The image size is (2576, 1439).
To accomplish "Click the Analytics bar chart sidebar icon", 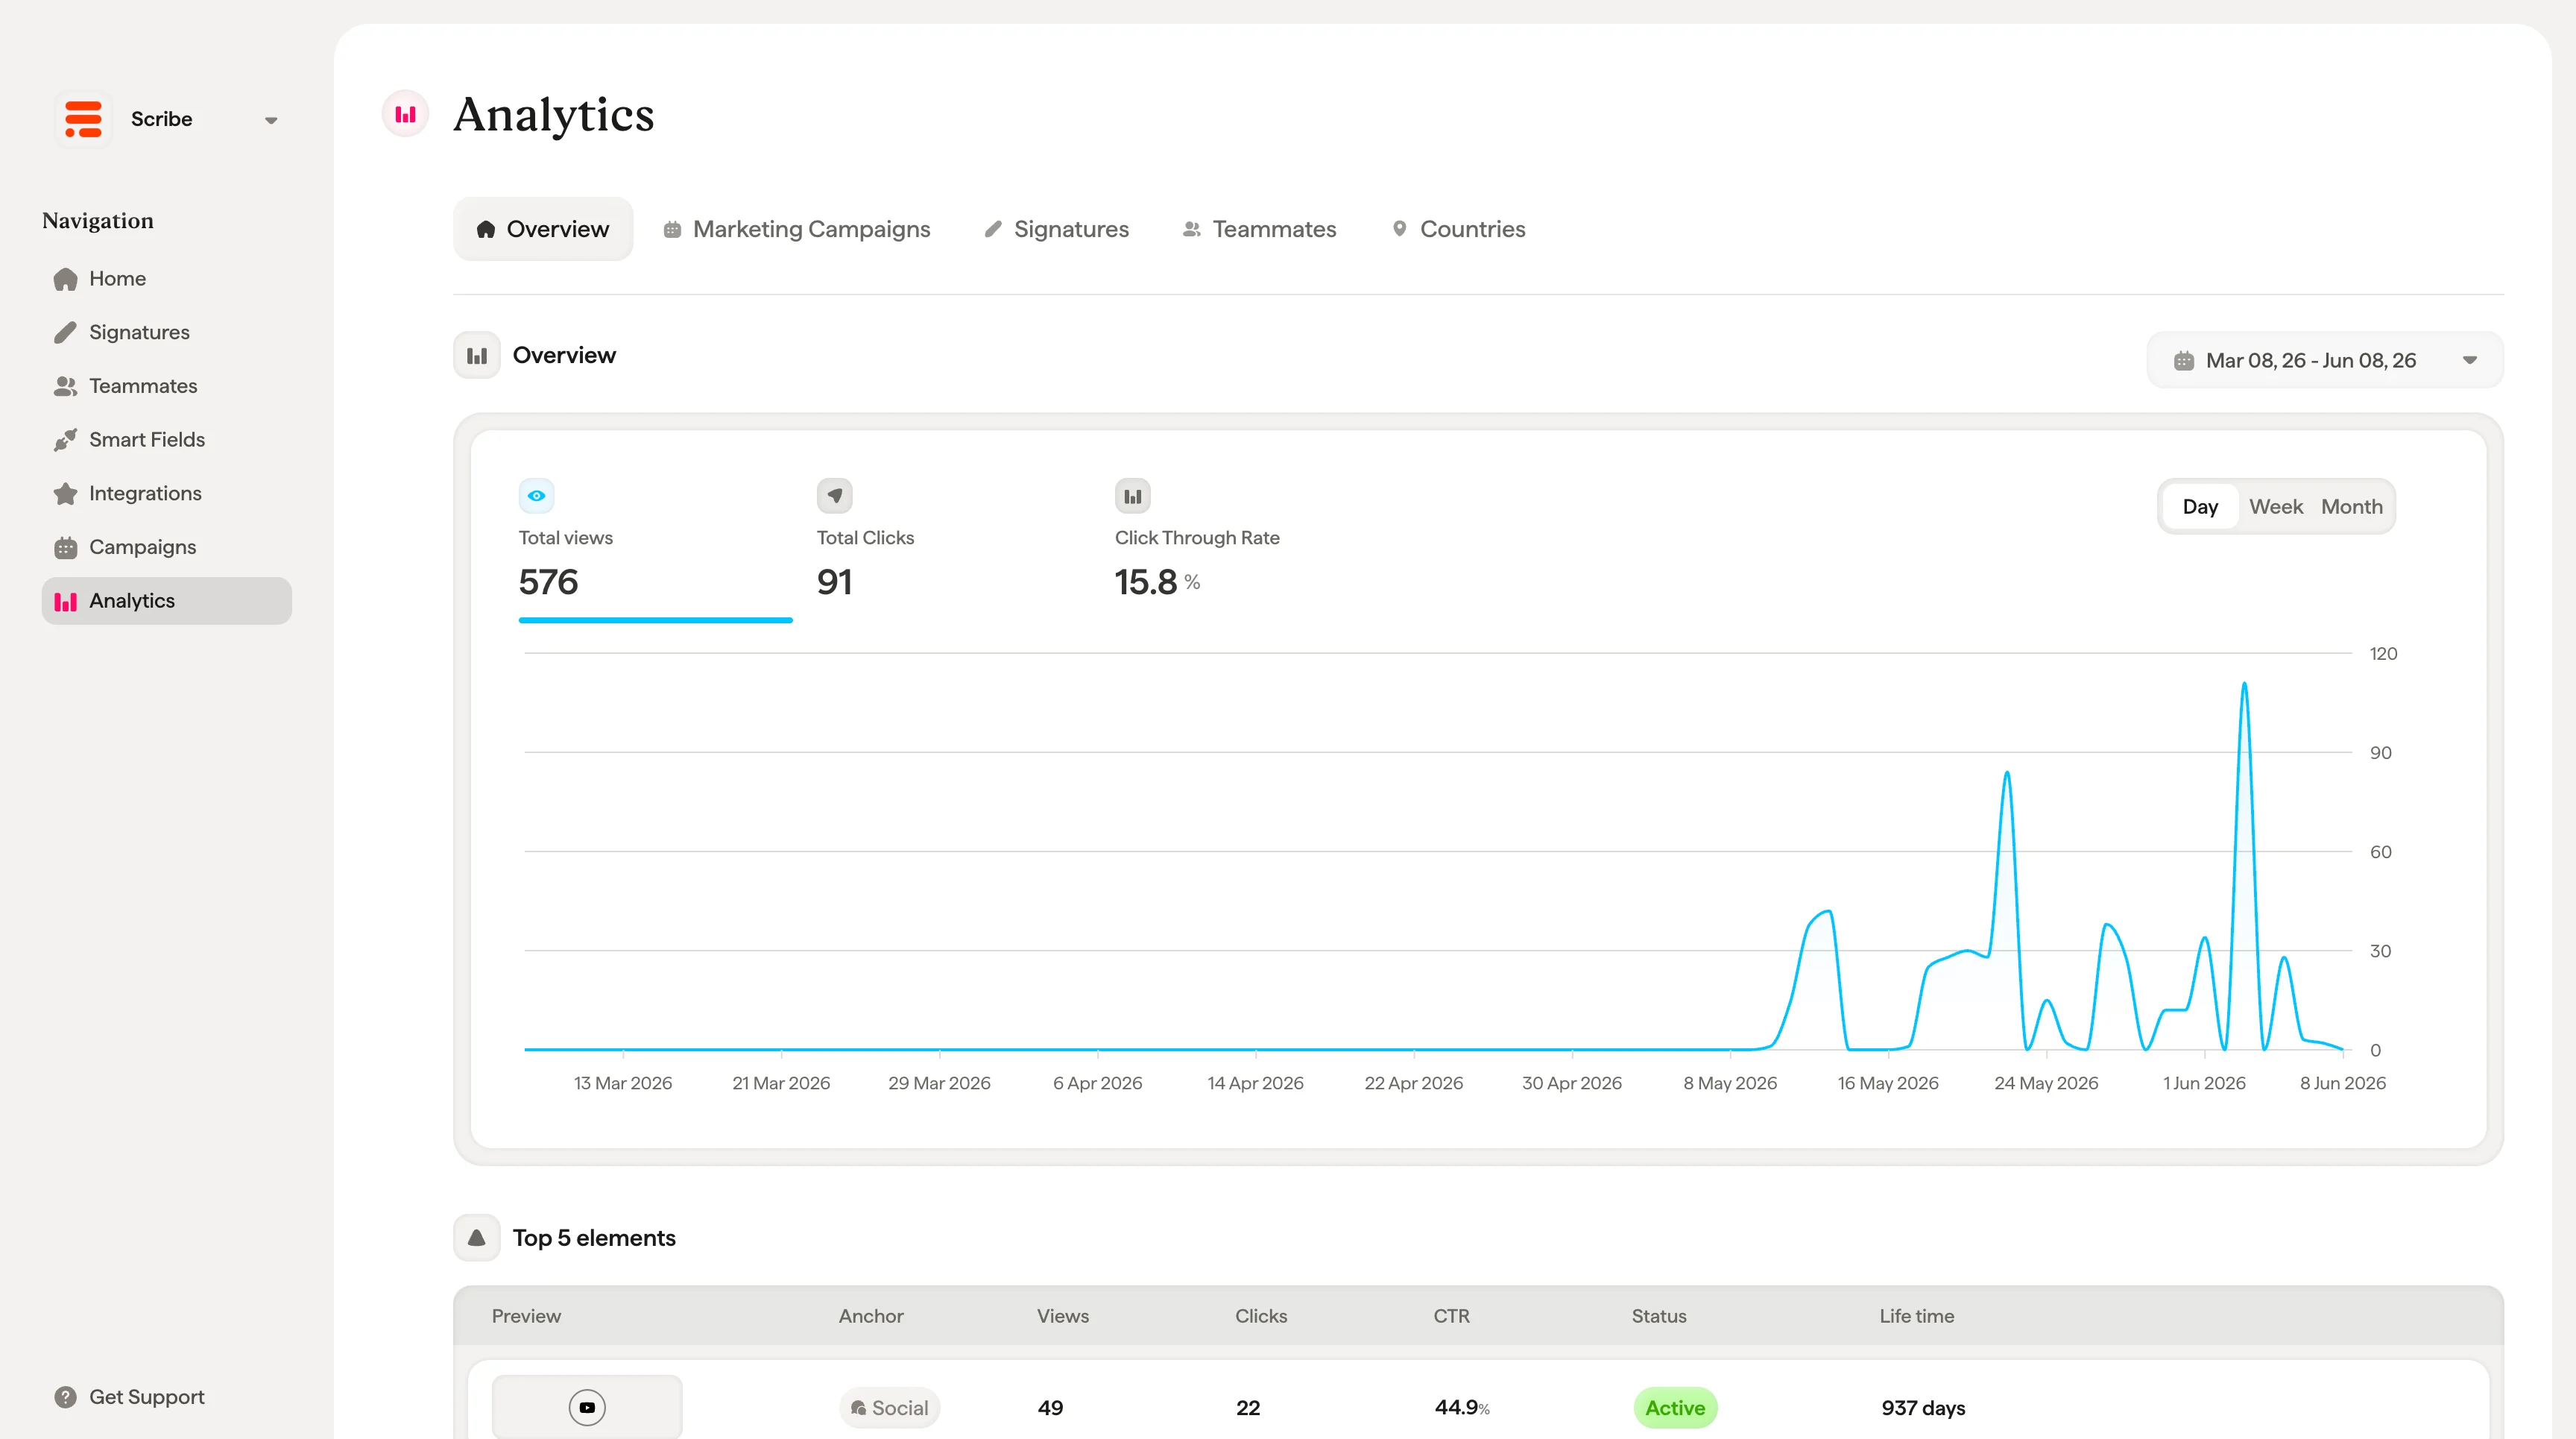I will tap(65, 601).
